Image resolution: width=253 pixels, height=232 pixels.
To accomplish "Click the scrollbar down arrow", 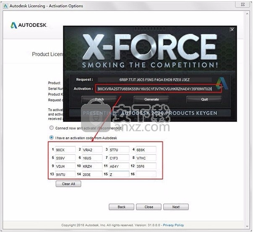I will tap(247, 226).
